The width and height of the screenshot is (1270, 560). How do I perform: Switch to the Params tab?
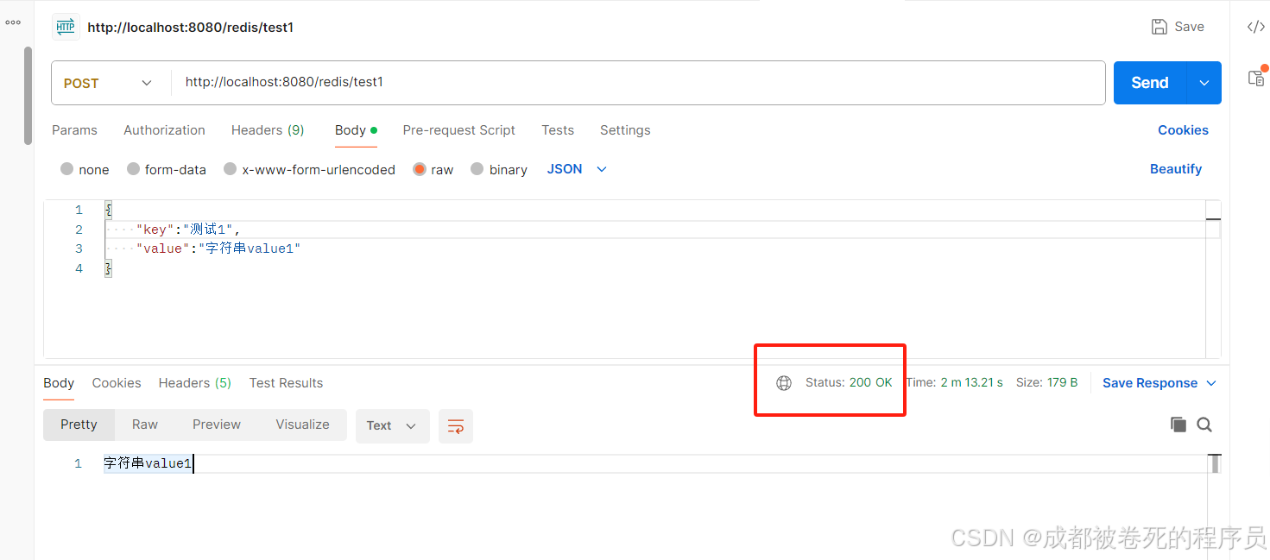(x=74, y=130)
